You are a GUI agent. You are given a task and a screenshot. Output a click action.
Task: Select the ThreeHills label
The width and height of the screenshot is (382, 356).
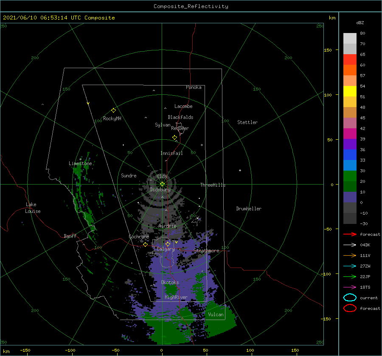(213, 185)
